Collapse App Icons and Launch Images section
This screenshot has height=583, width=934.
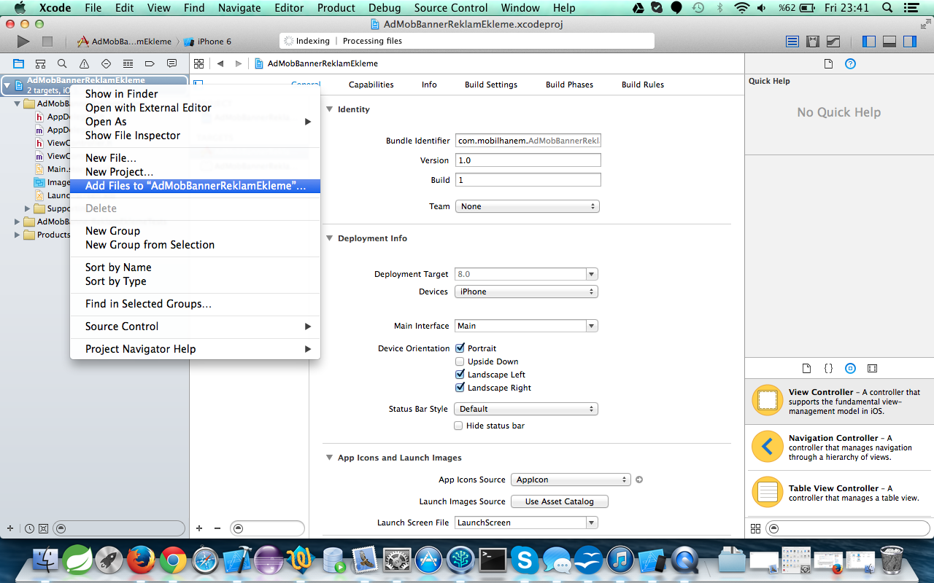point(329,458)
